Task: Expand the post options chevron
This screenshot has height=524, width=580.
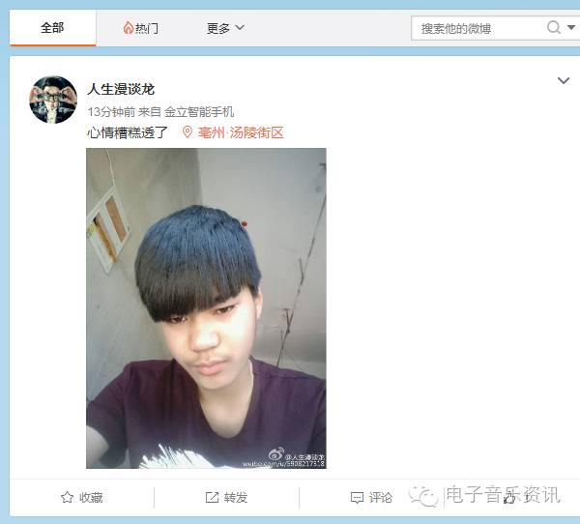Action: pyautogui.click(x=563, y=80)
